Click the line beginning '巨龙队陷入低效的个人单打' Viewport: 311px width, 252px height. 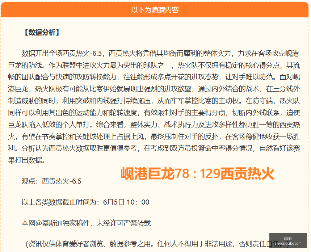pos(154,125)
